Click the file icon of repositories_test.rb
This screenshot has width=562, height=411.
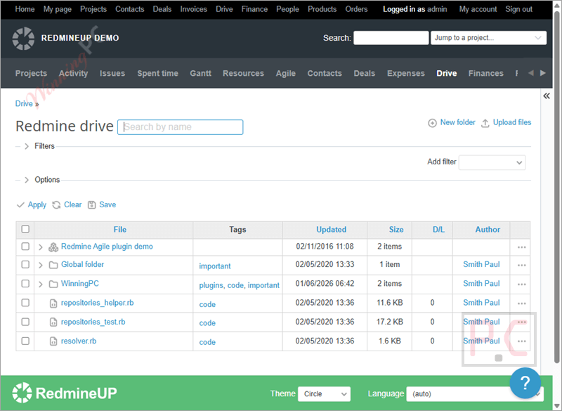coord(53,322)
